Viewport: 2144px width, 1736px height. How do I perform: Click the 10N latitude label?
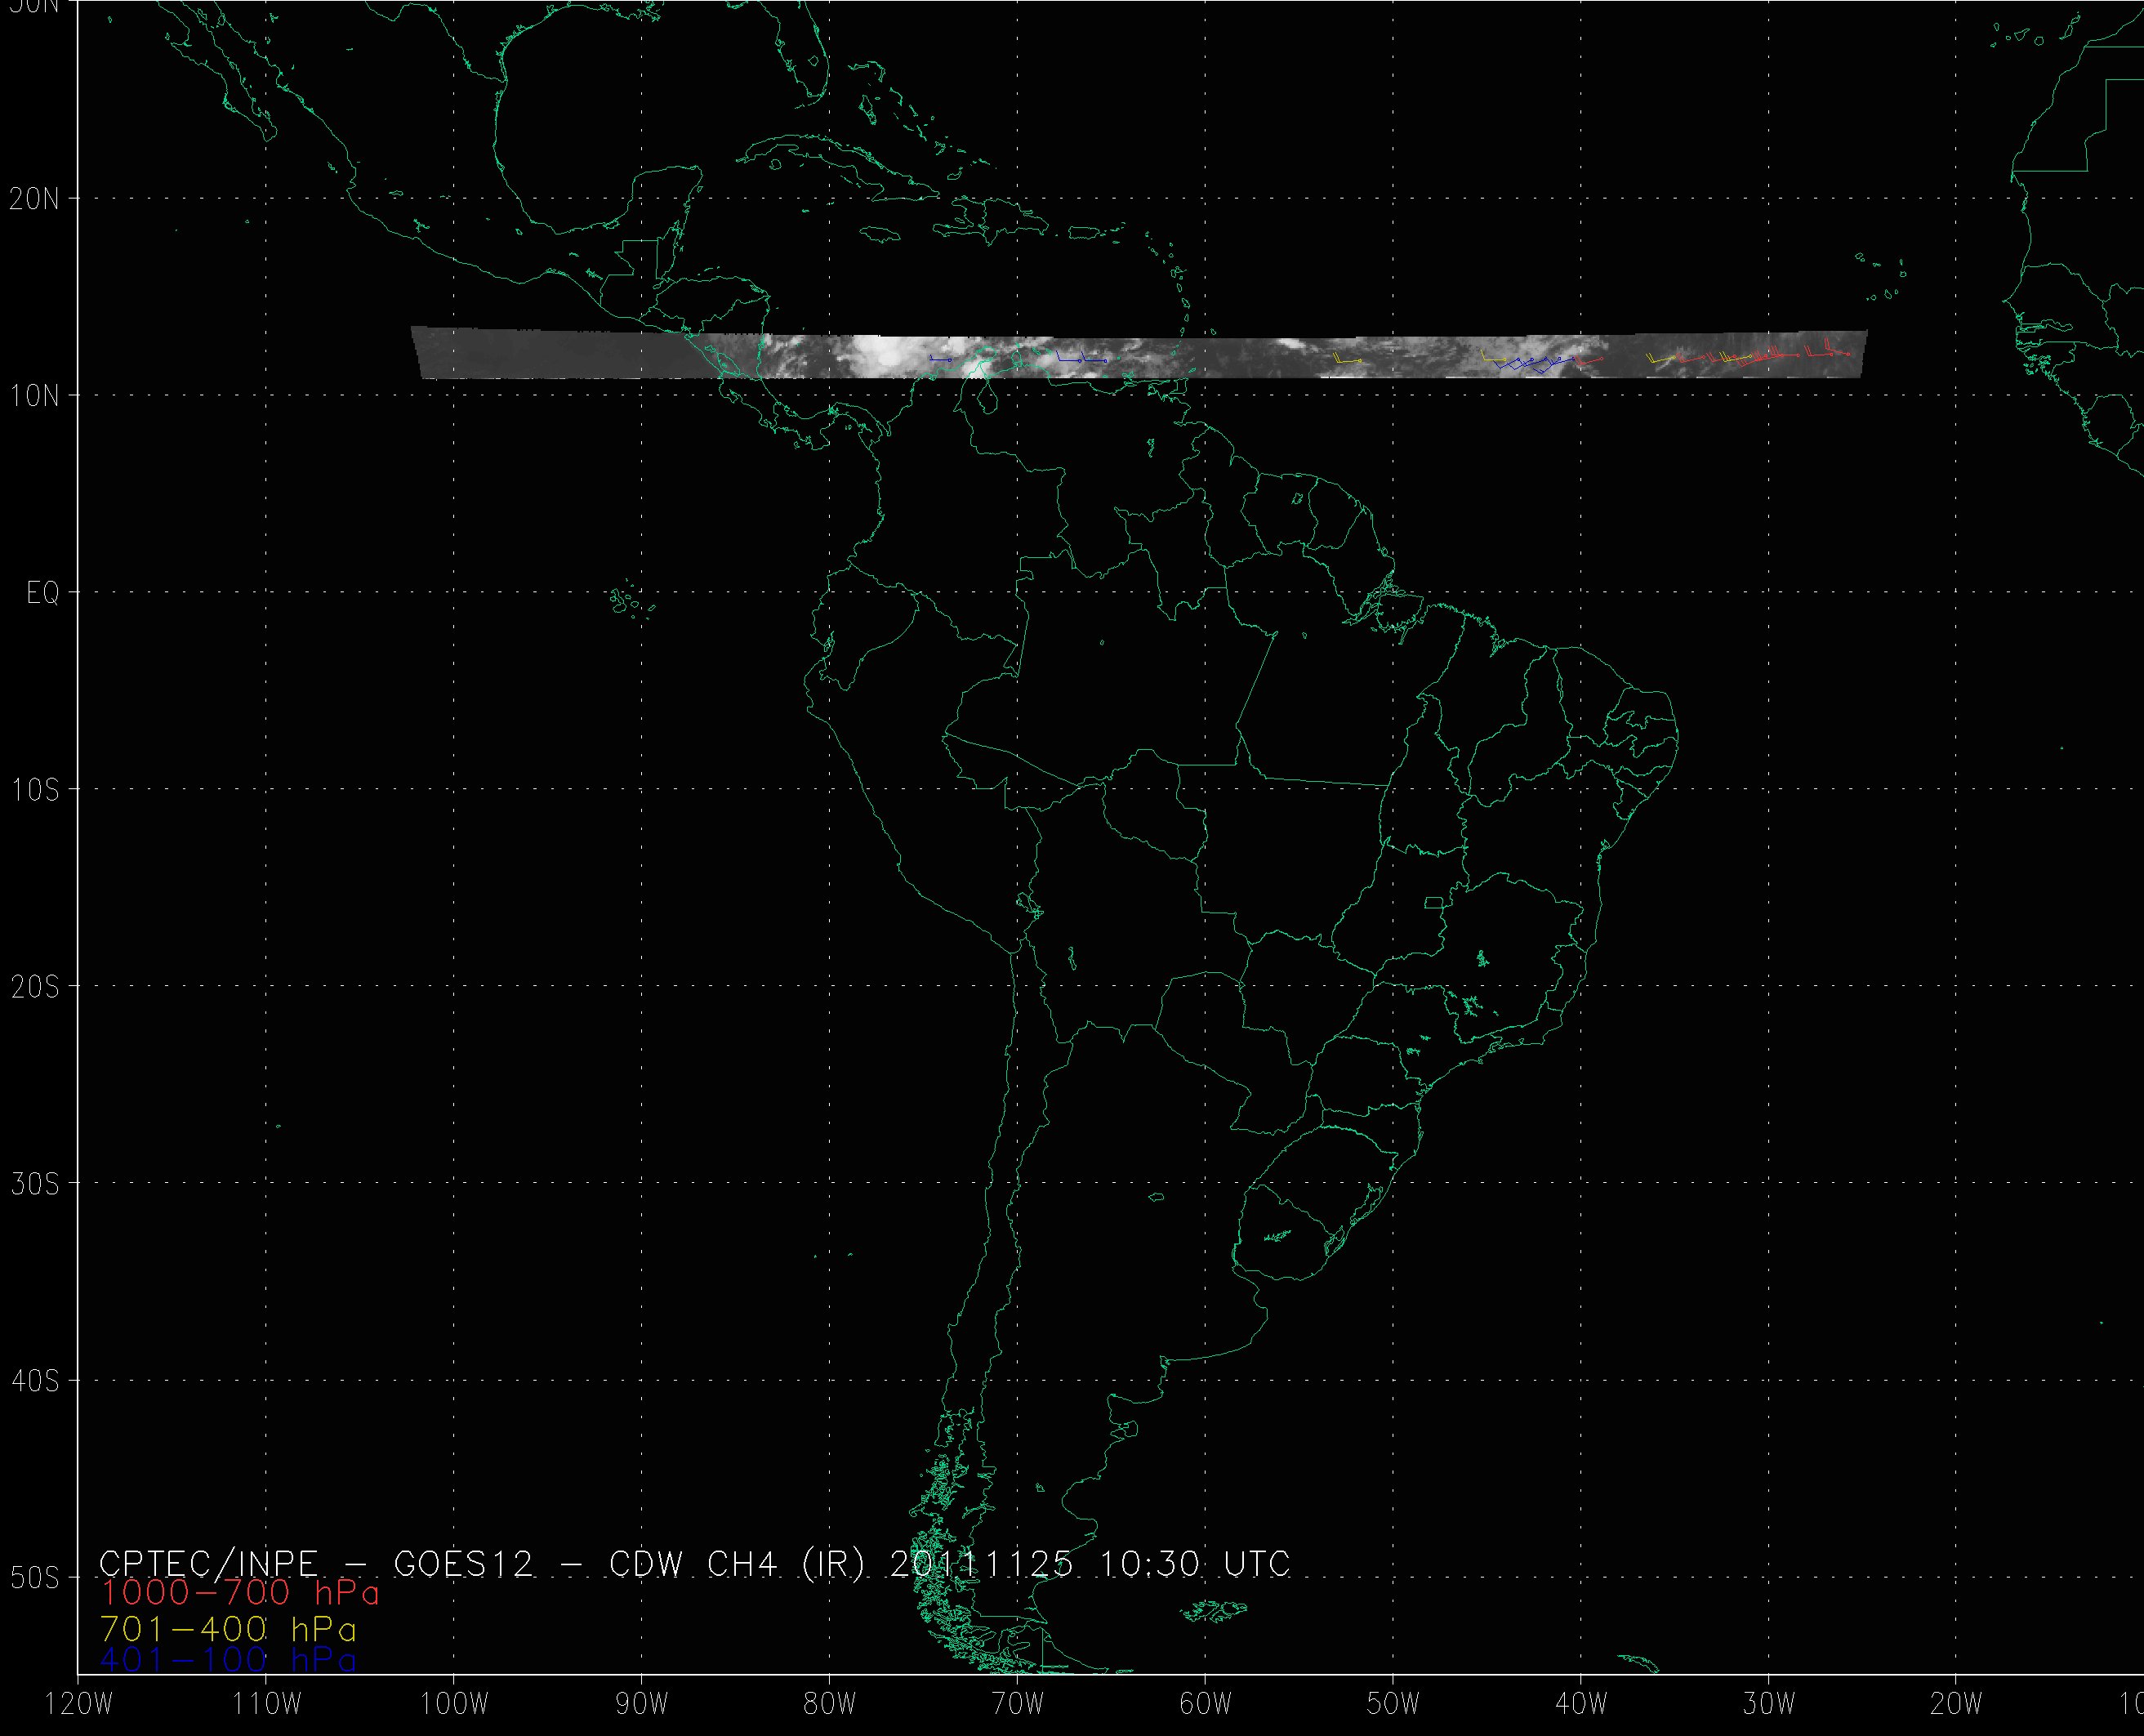35,396
